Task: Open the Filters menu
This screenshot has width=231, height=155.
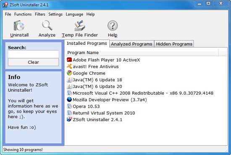Action: (x=40, y=14)
